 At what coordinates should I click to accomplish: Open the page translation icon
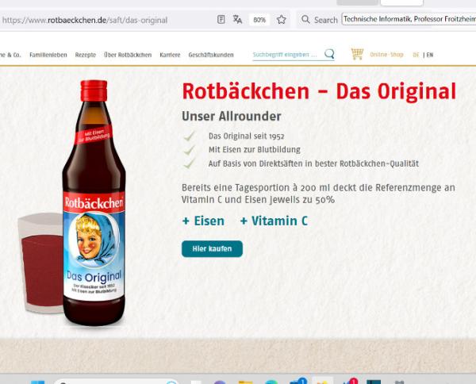coord(237,20)
